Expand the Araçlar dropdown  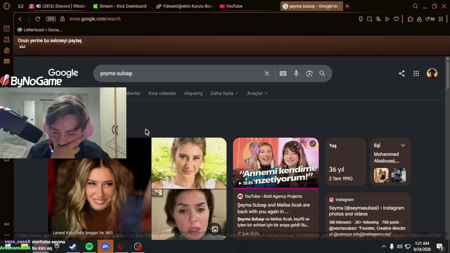[x=257, y=93]
